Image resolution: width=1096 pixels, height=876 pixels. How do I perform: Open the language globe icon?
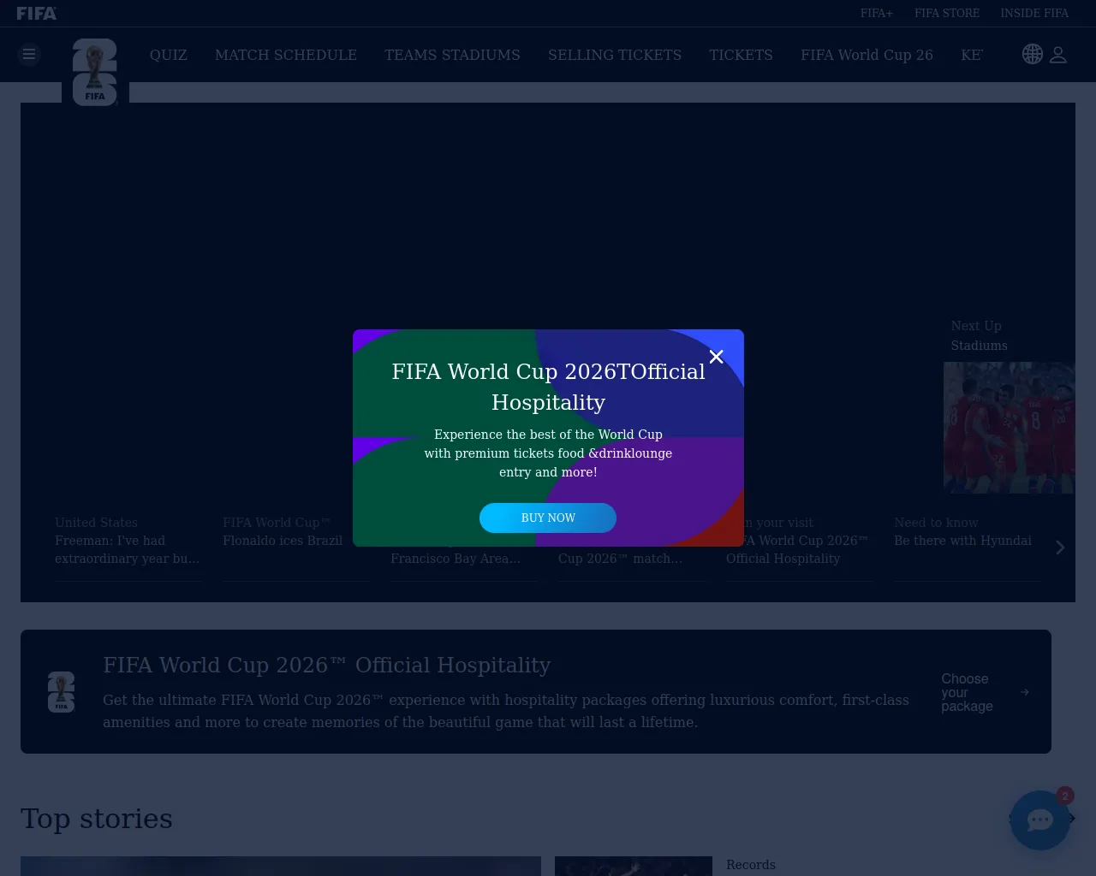point(1033,54)
